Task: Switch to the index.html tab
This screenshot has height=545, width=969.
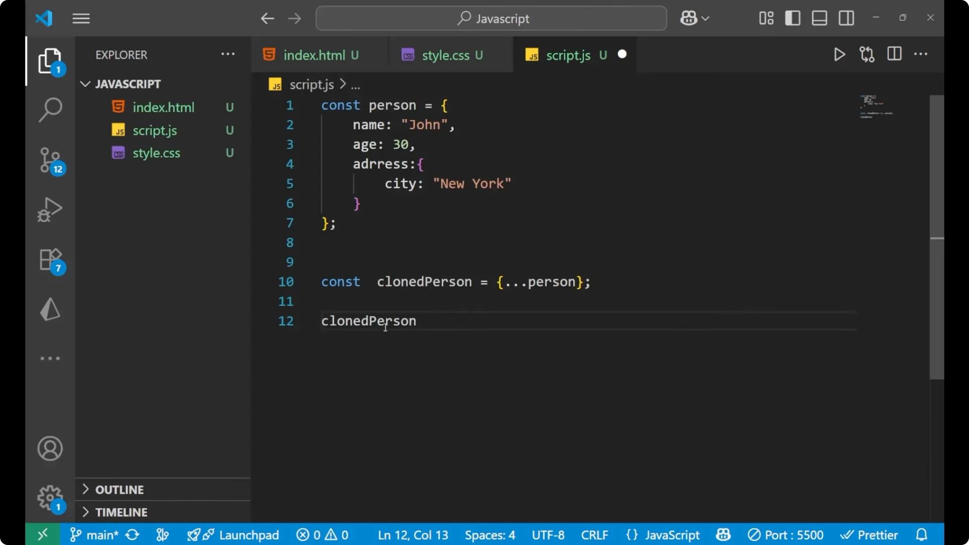Action: click(315, 54)
